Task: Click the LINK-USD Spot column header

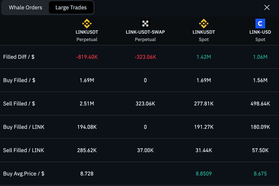Action: 260,35
